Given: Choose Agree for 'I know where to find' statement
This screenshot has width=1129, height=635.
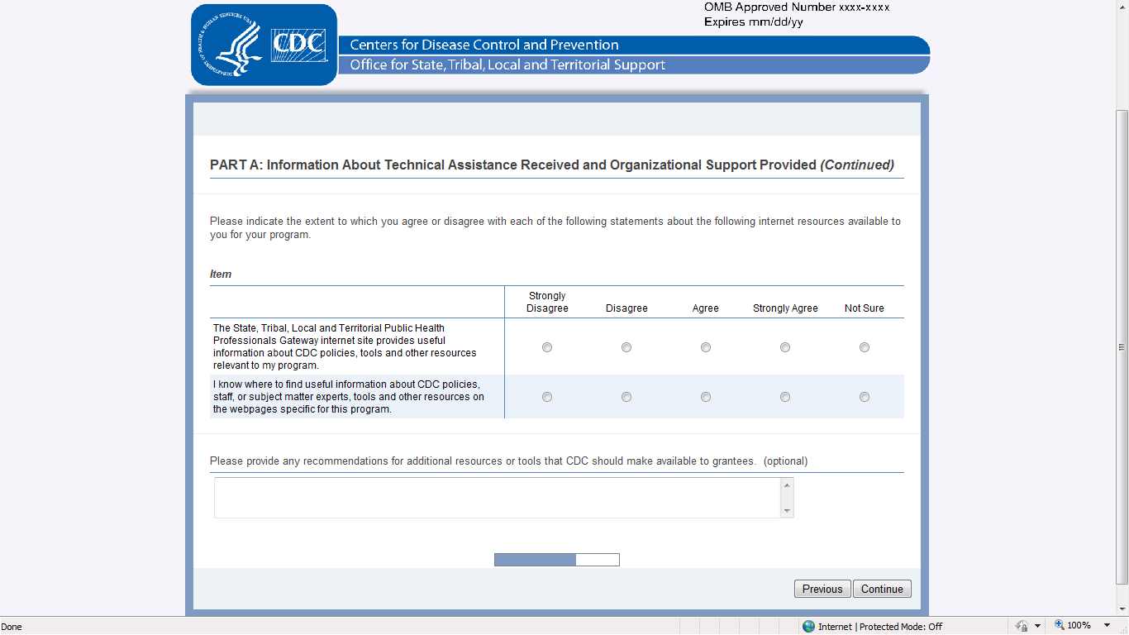Looking at the screenshot, I should click(706, 397).
